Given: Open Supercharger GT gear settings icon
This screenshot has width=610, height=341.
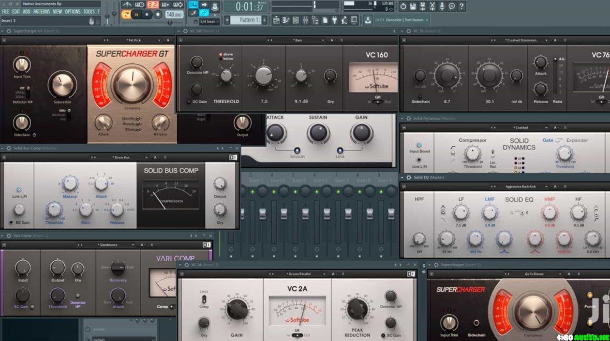Looking at the screenshot, I should pos(9,31).
